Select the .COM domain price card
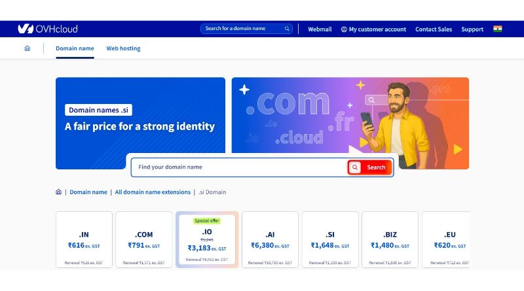The width and height of the screenshot is (524, 291). (x=143, y=239)
